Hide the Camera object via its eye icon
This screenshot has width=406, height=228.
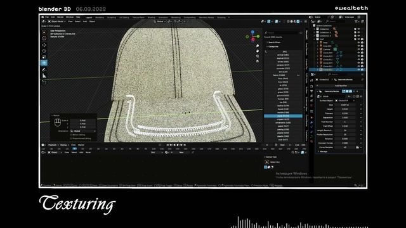358,49
